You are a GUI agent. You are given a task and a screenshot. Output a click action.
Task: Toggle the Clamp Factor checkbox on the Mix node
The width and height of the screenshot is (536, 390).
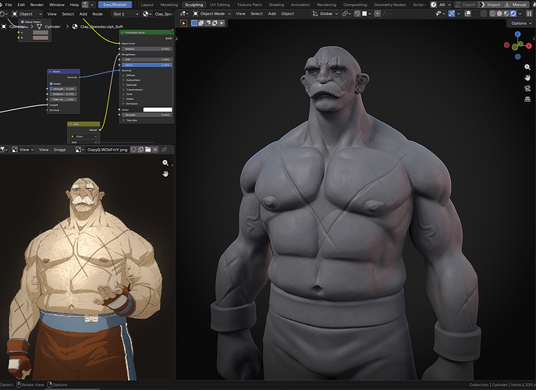point(22,22)
